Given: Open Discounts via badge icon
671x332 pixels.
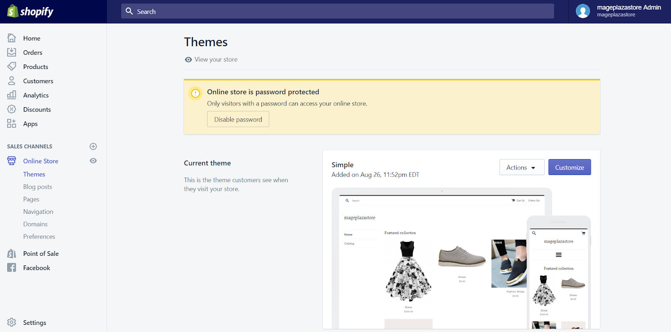Looking at the screenshot, I should tap(12, 109).
